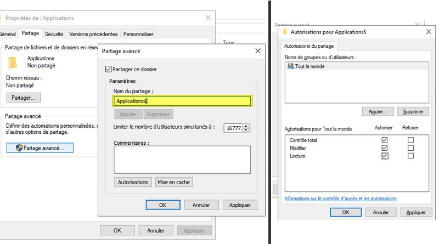Image resolution: width=439 pixels, height=244 pixels.
Task: Click inside the Commentaires text box
Action: (x=182, y=159)
